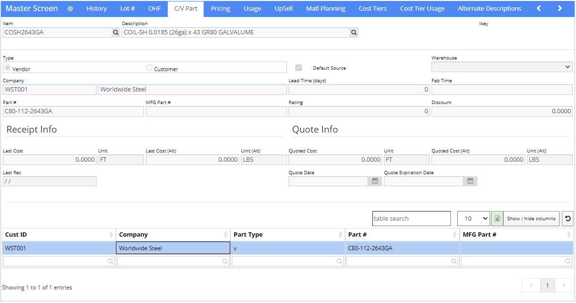Screen dimensions: 576x303
Task: Click the Description input field
Action: tap(236, 32)
